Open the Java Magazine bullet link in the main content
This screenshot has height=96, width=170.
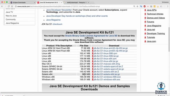click(53, 20)
